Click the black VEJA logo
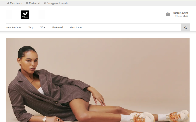This screenshot has height=122, width=196. pos(25,15)
